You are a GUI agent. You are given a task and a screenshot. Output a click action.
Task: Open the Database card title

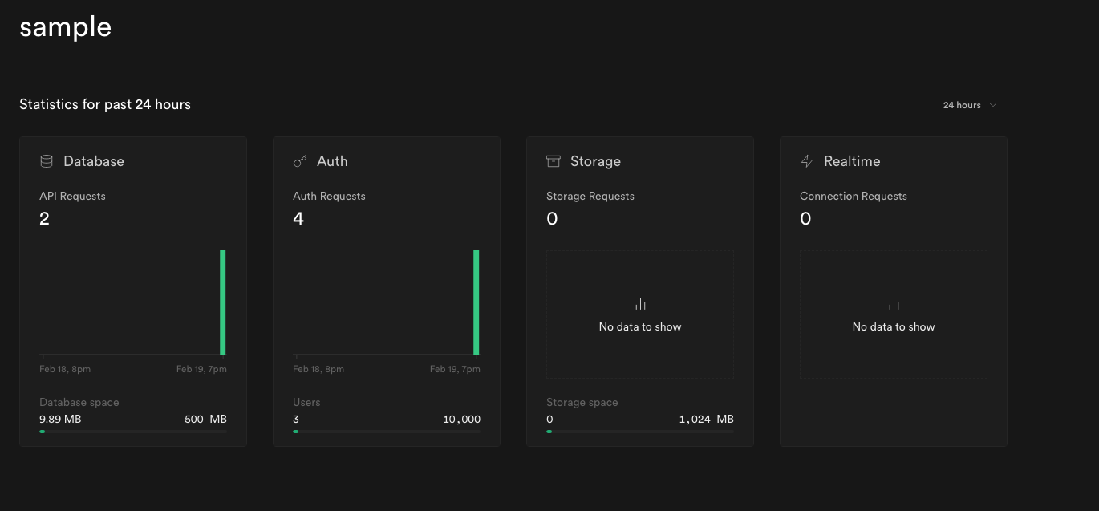[x=94, y=161]
